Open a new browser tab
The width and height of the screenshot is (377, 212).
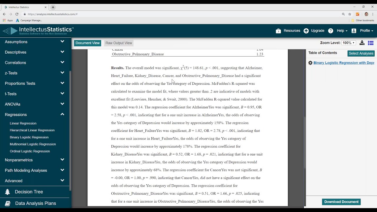point(53,7)
